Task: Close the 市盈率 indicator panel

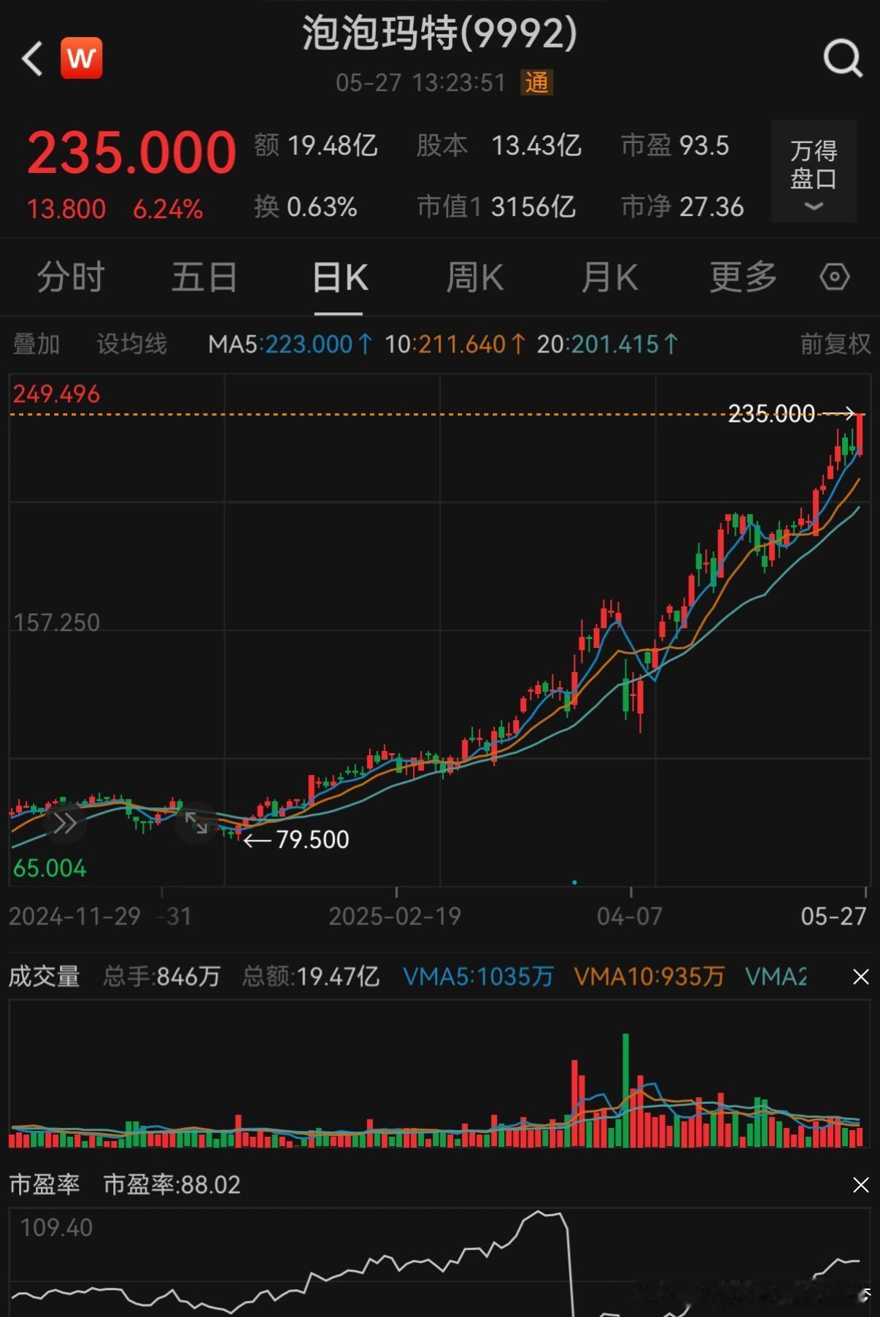Action: click(861, 1185)
